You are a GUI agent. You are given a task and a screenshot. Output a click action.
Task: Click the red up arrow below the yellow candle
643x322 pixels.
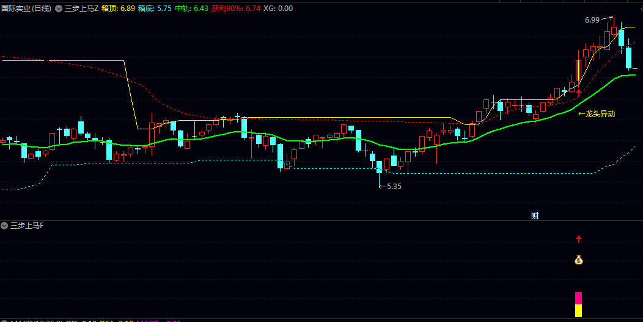(579, 93)
